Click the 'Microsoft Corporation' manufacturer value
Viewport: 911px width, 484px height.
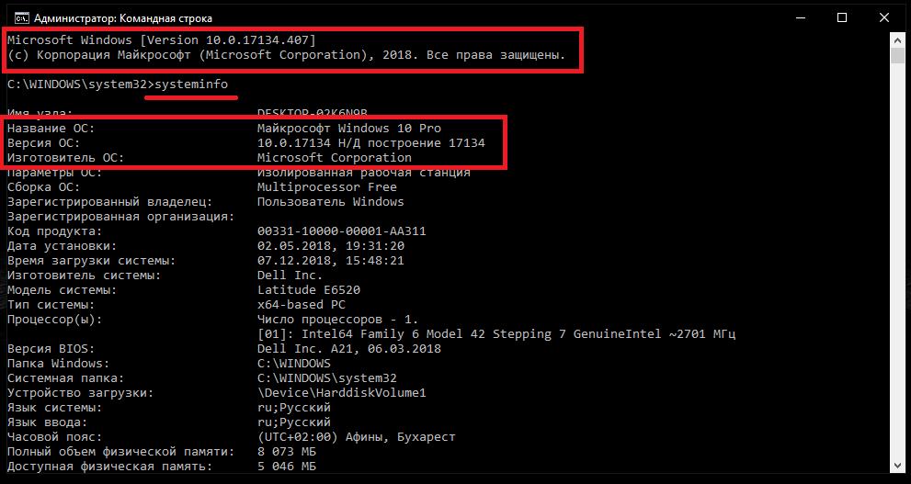coord(334,157)
